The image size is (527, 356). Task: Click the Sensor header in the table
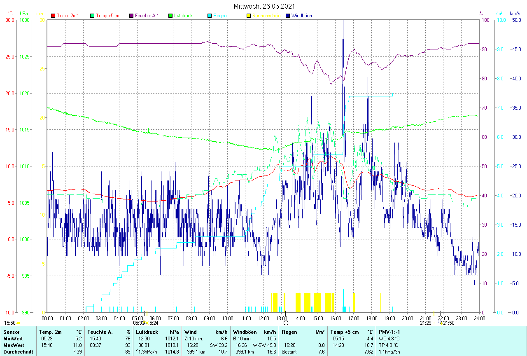11,332
